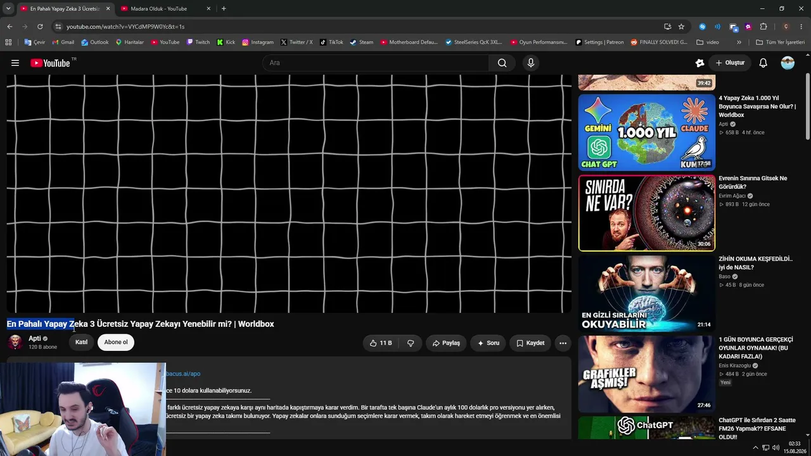
Task: Click into the YouTube 'Ara' search field
Action: coord(376,63)
